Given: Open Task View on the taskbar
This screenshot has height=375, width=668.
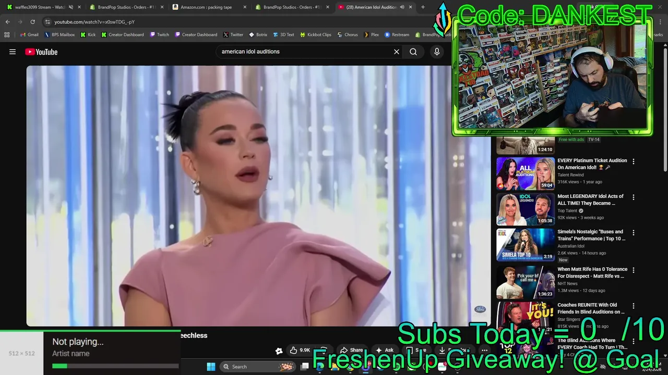Looking at the screenshot, I should pos(305,367).
